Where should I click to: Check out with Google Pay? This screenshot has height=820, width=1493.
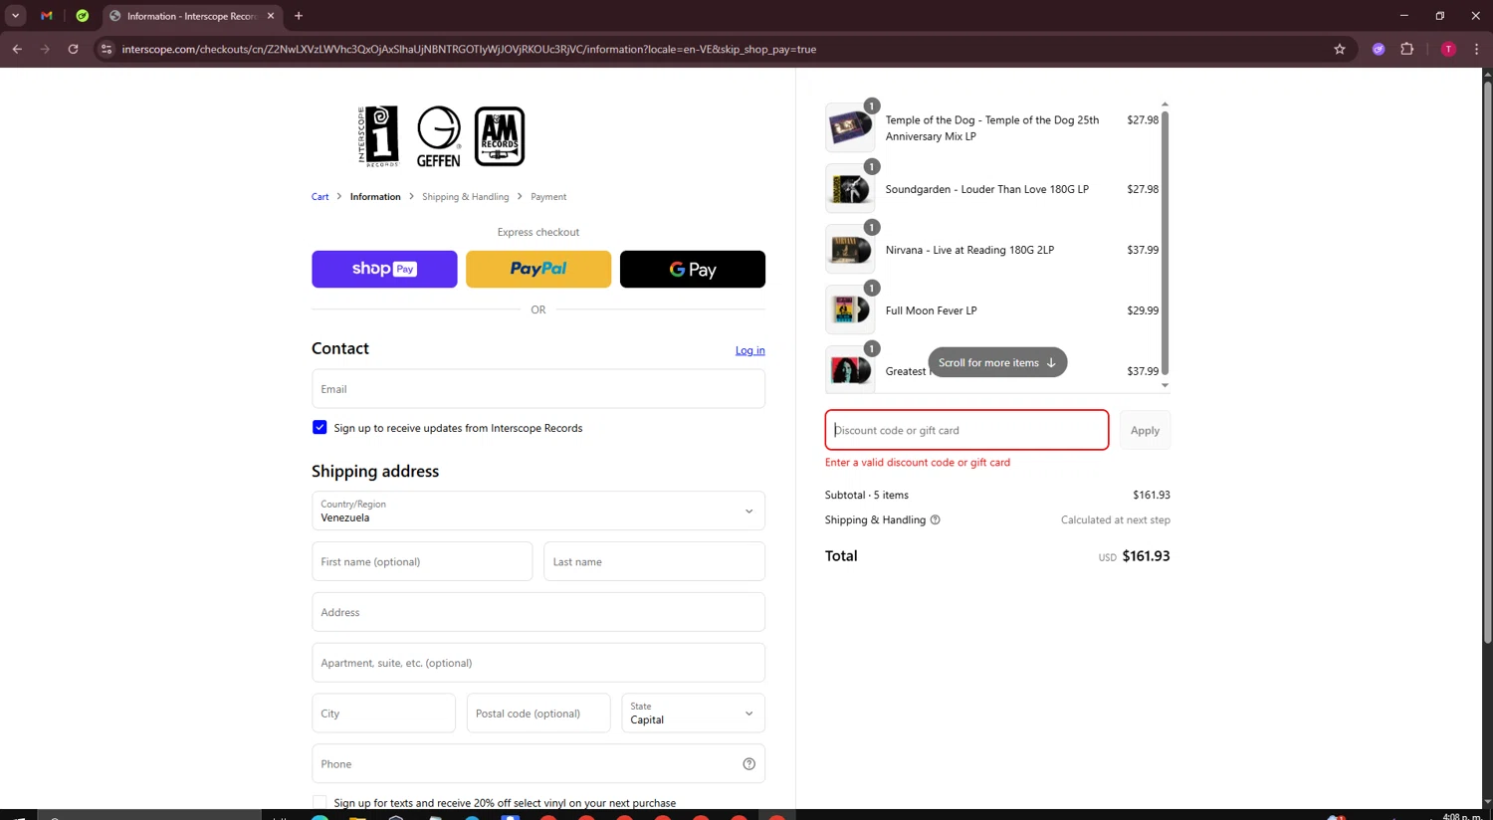tap(693, 269)
